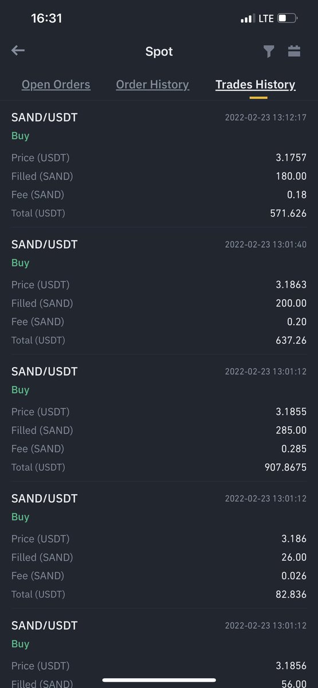Viewport: 318px width, 688px height.
Task: Tap the 16:31 clock in status bar
Action: [x=46, y=18]
